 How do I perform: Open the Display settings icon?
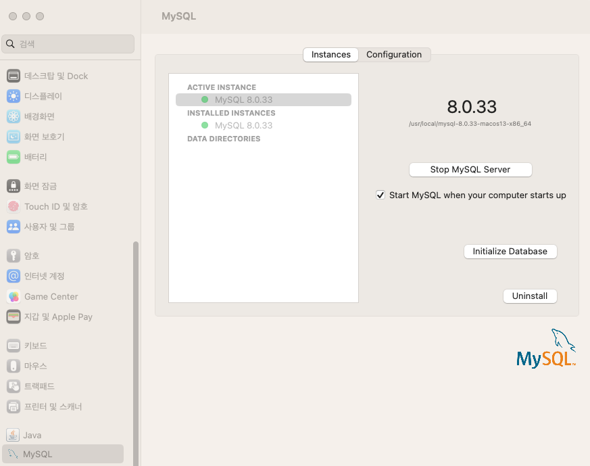point(14,96)
